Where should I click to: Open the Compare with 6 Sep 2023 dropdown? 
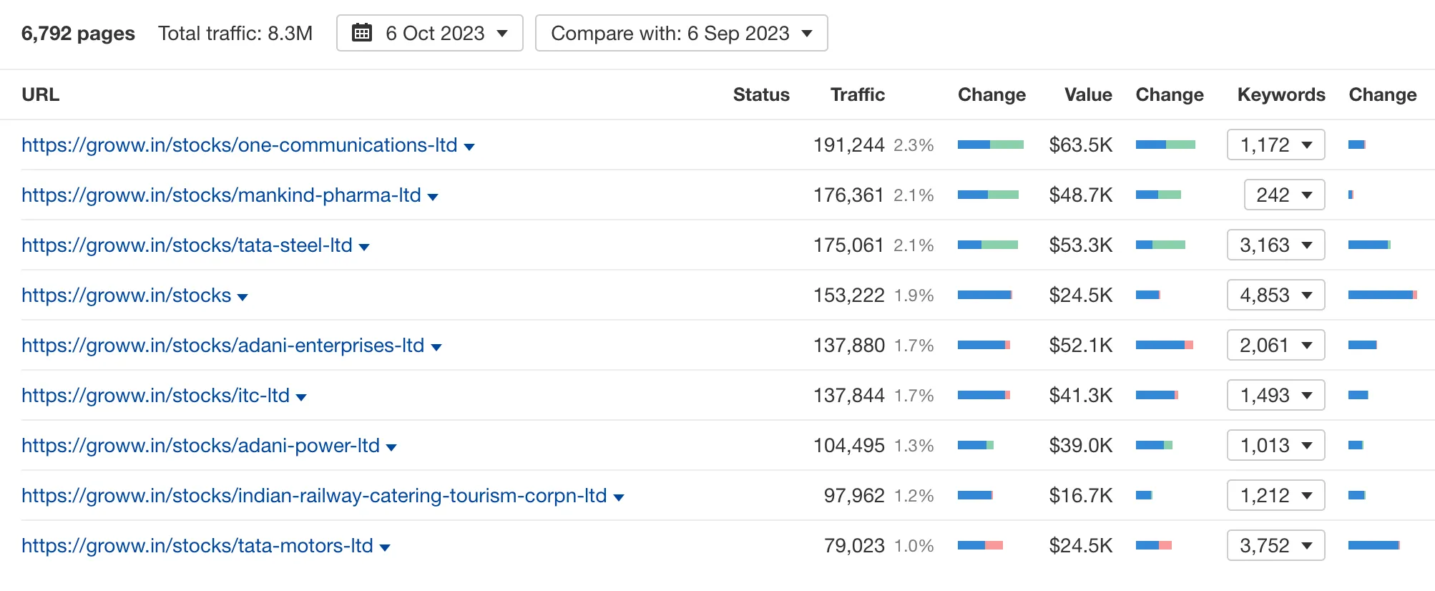tap(681, 33)
